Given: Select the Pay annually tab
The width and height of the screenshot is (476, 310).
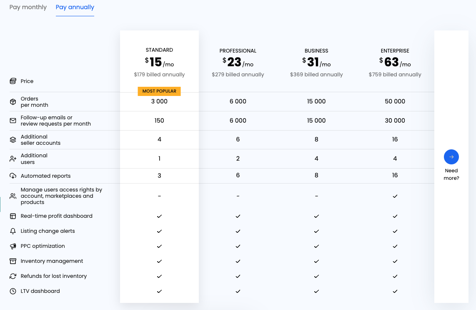Looking at the screenshot, I should click(75, 7).
